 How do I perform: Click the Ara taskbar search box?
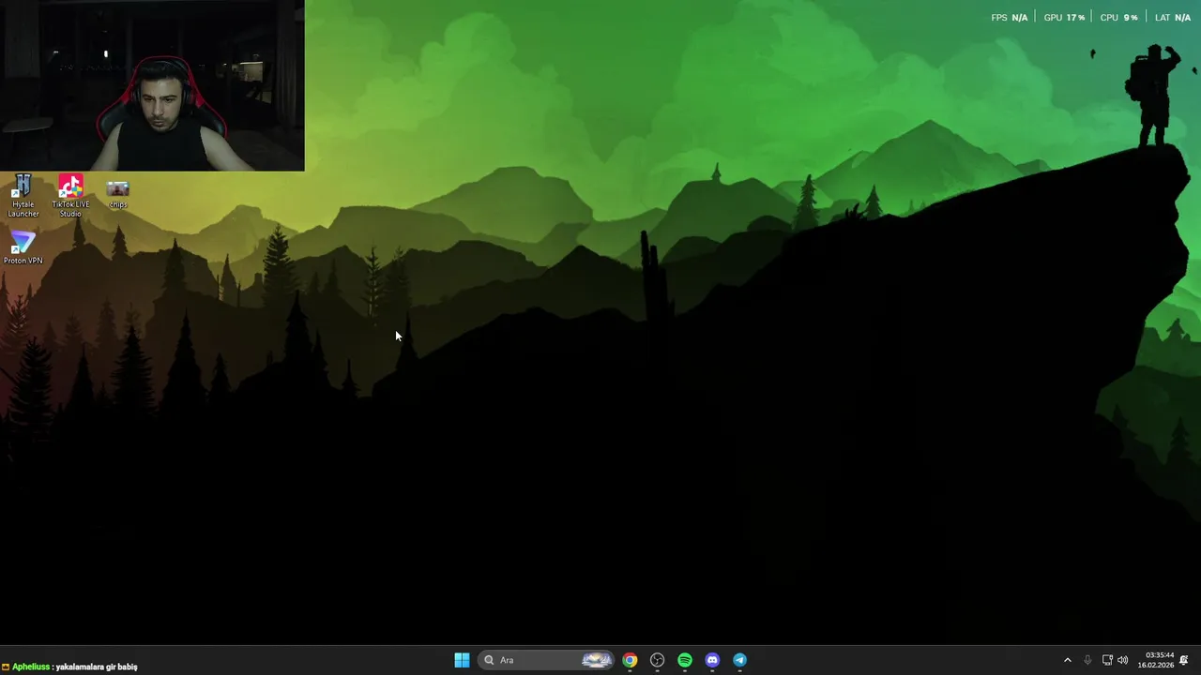click(x=547, y=660)
